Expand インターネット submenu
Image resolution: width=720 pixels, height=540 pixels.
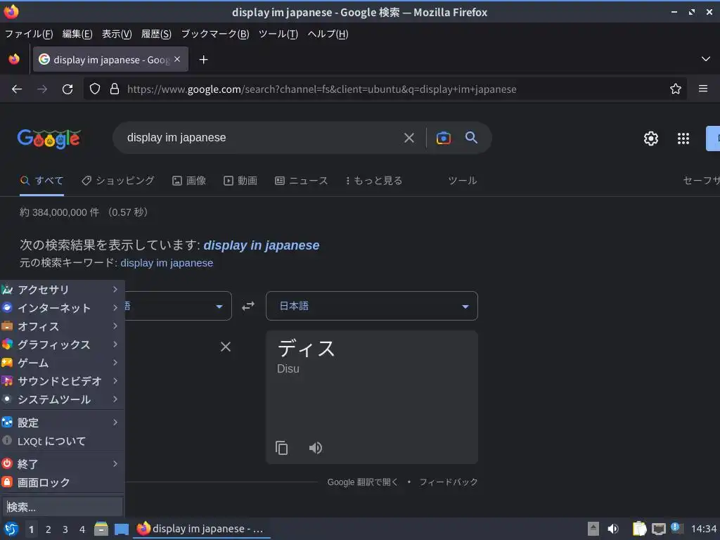tap(62, 308)
